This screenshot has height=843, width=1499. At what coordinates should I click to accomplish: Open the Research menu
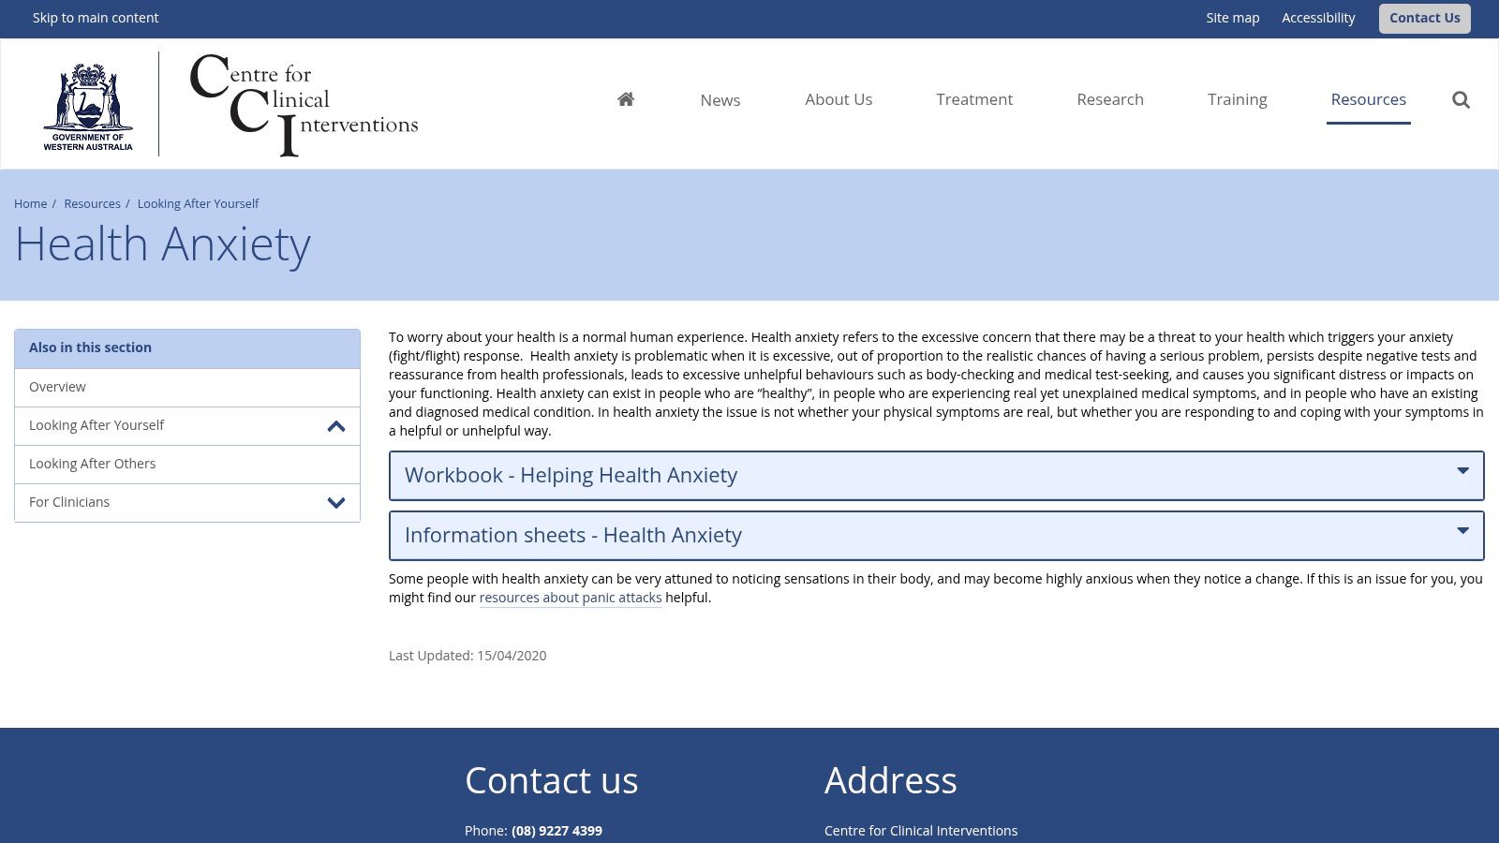[1110, 99]
